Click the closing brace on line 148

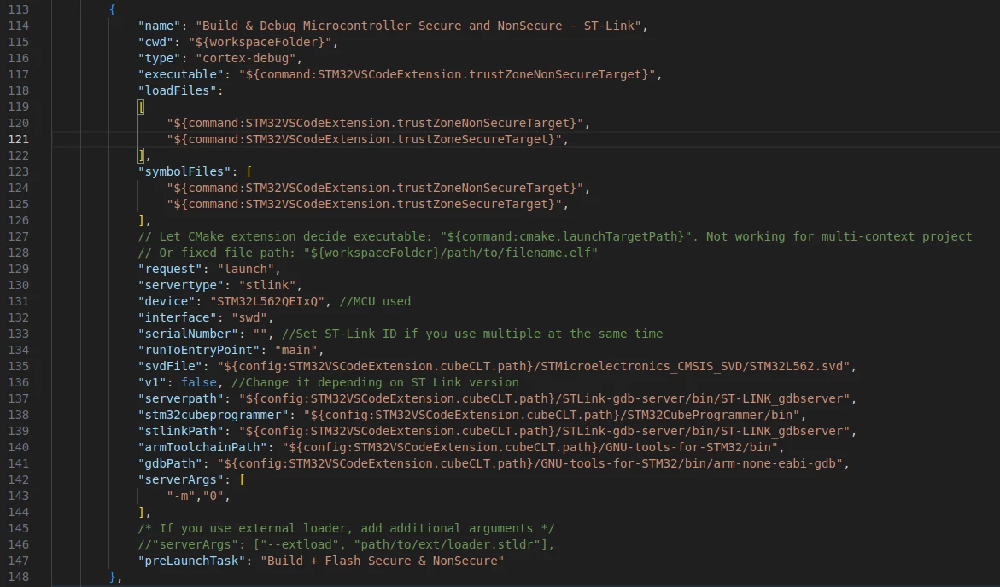point(113,577)
